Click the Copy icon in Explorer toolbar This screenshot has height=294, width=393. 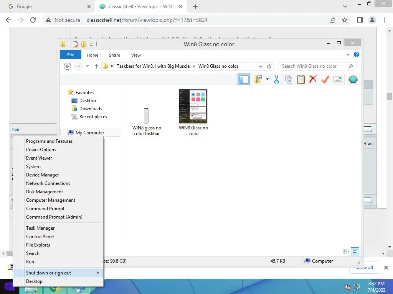[289, 80]
